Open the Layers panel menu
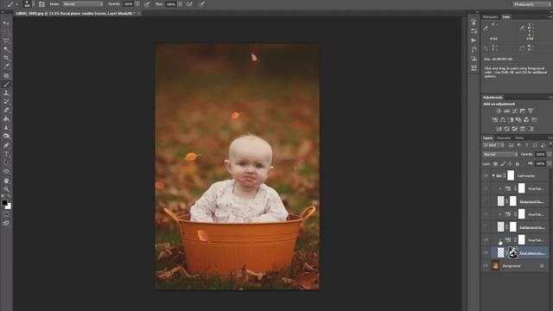The image size is (553, 311). pos(550,138)
